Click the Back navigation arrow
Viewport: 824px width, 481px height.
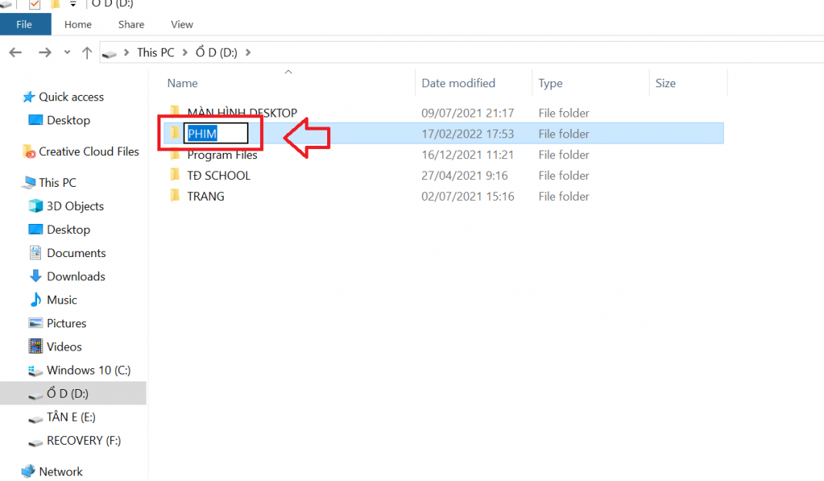pyautogui.click(x=15, y=53)
